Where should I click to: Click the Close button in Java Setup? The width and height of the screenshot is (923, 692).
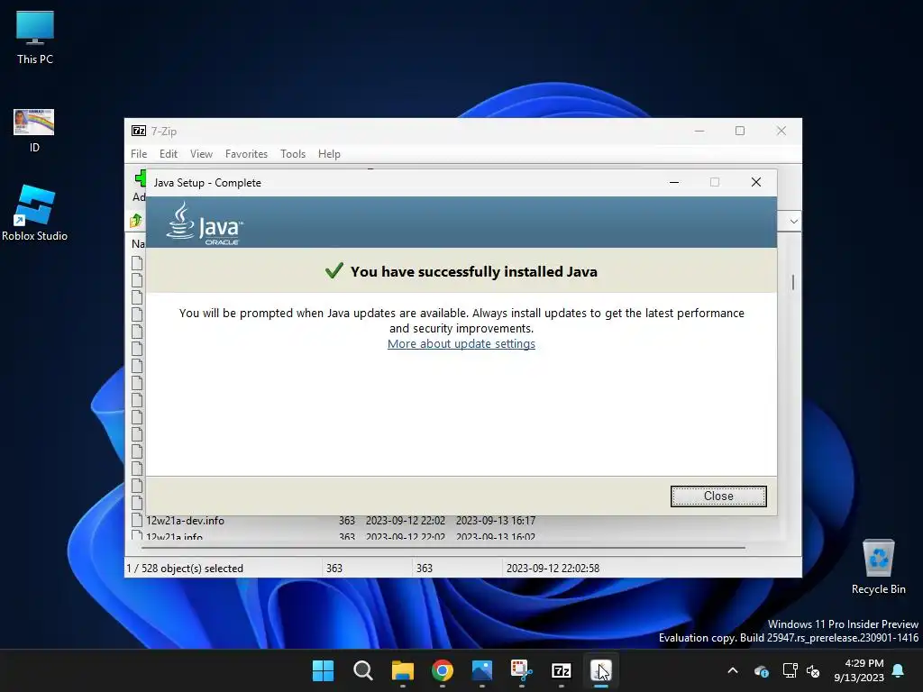pyautogui.click(x=718, y=496)
